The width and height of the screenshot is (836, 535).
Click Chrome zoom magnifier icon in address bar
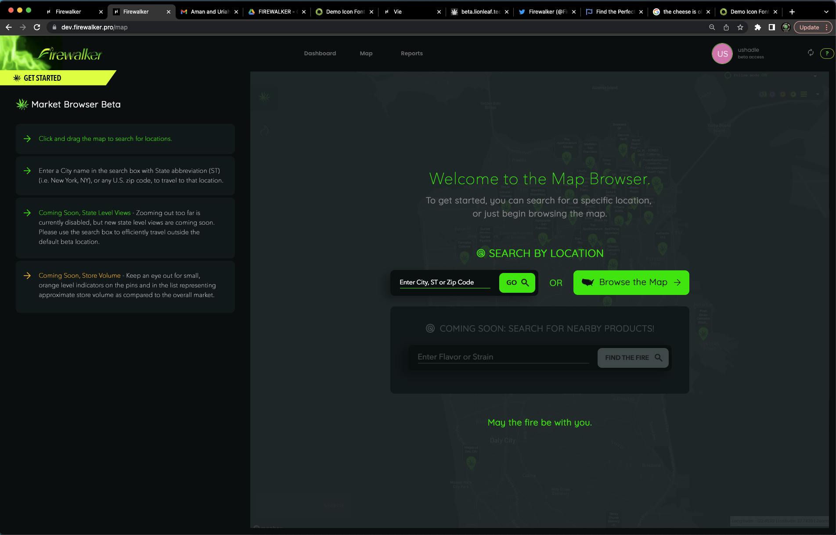point(712,27)
